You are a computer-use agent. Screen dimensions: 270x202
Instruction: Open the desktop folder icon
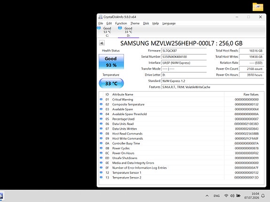point(258,7)
